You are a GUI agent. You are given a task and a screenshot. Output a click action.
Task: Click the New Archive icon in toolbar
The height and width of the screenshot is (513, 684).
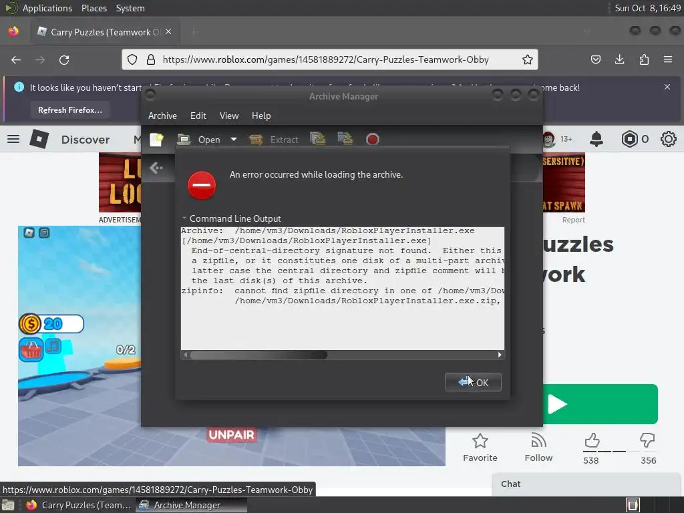click(156, 140)
